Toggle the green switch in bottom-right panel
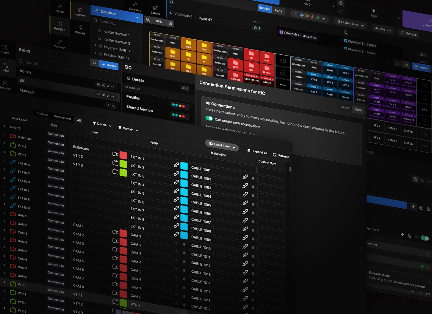 pyautogui.click(x=425, y=238)
